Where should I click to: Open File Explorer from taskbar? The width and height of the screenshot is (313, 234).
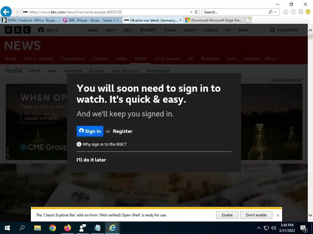[37, 228]
